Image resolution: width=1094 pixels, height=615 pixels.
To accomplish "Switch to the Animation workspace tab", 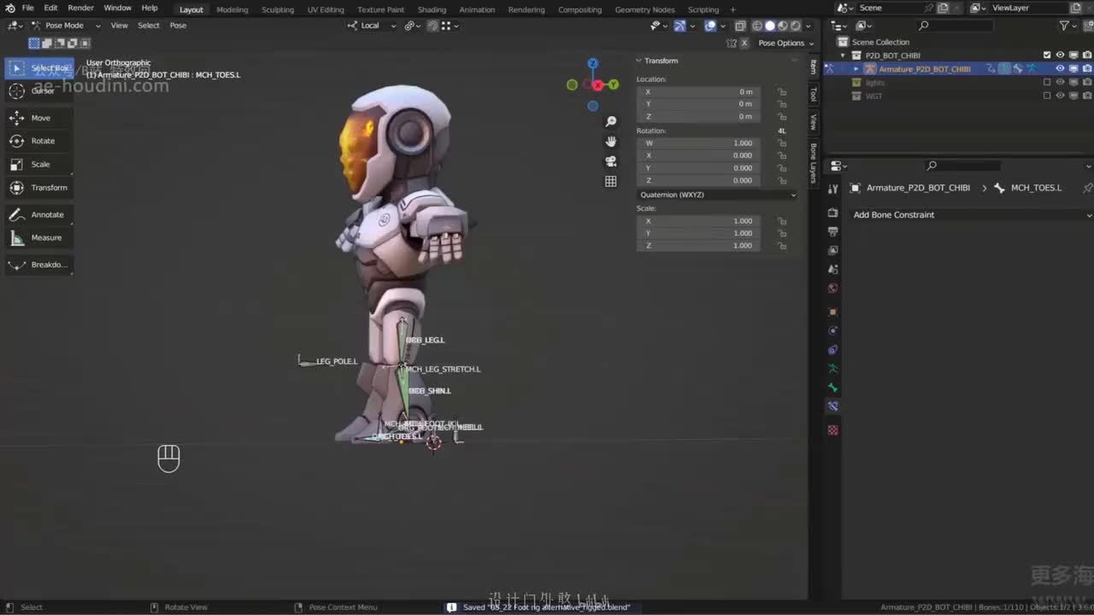I will pos(477,9).
